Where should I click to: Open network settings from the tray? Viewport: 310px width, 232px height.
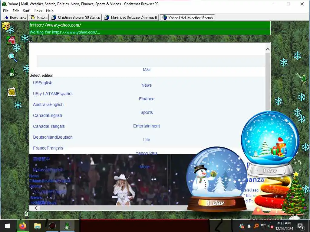click(264, 226)
